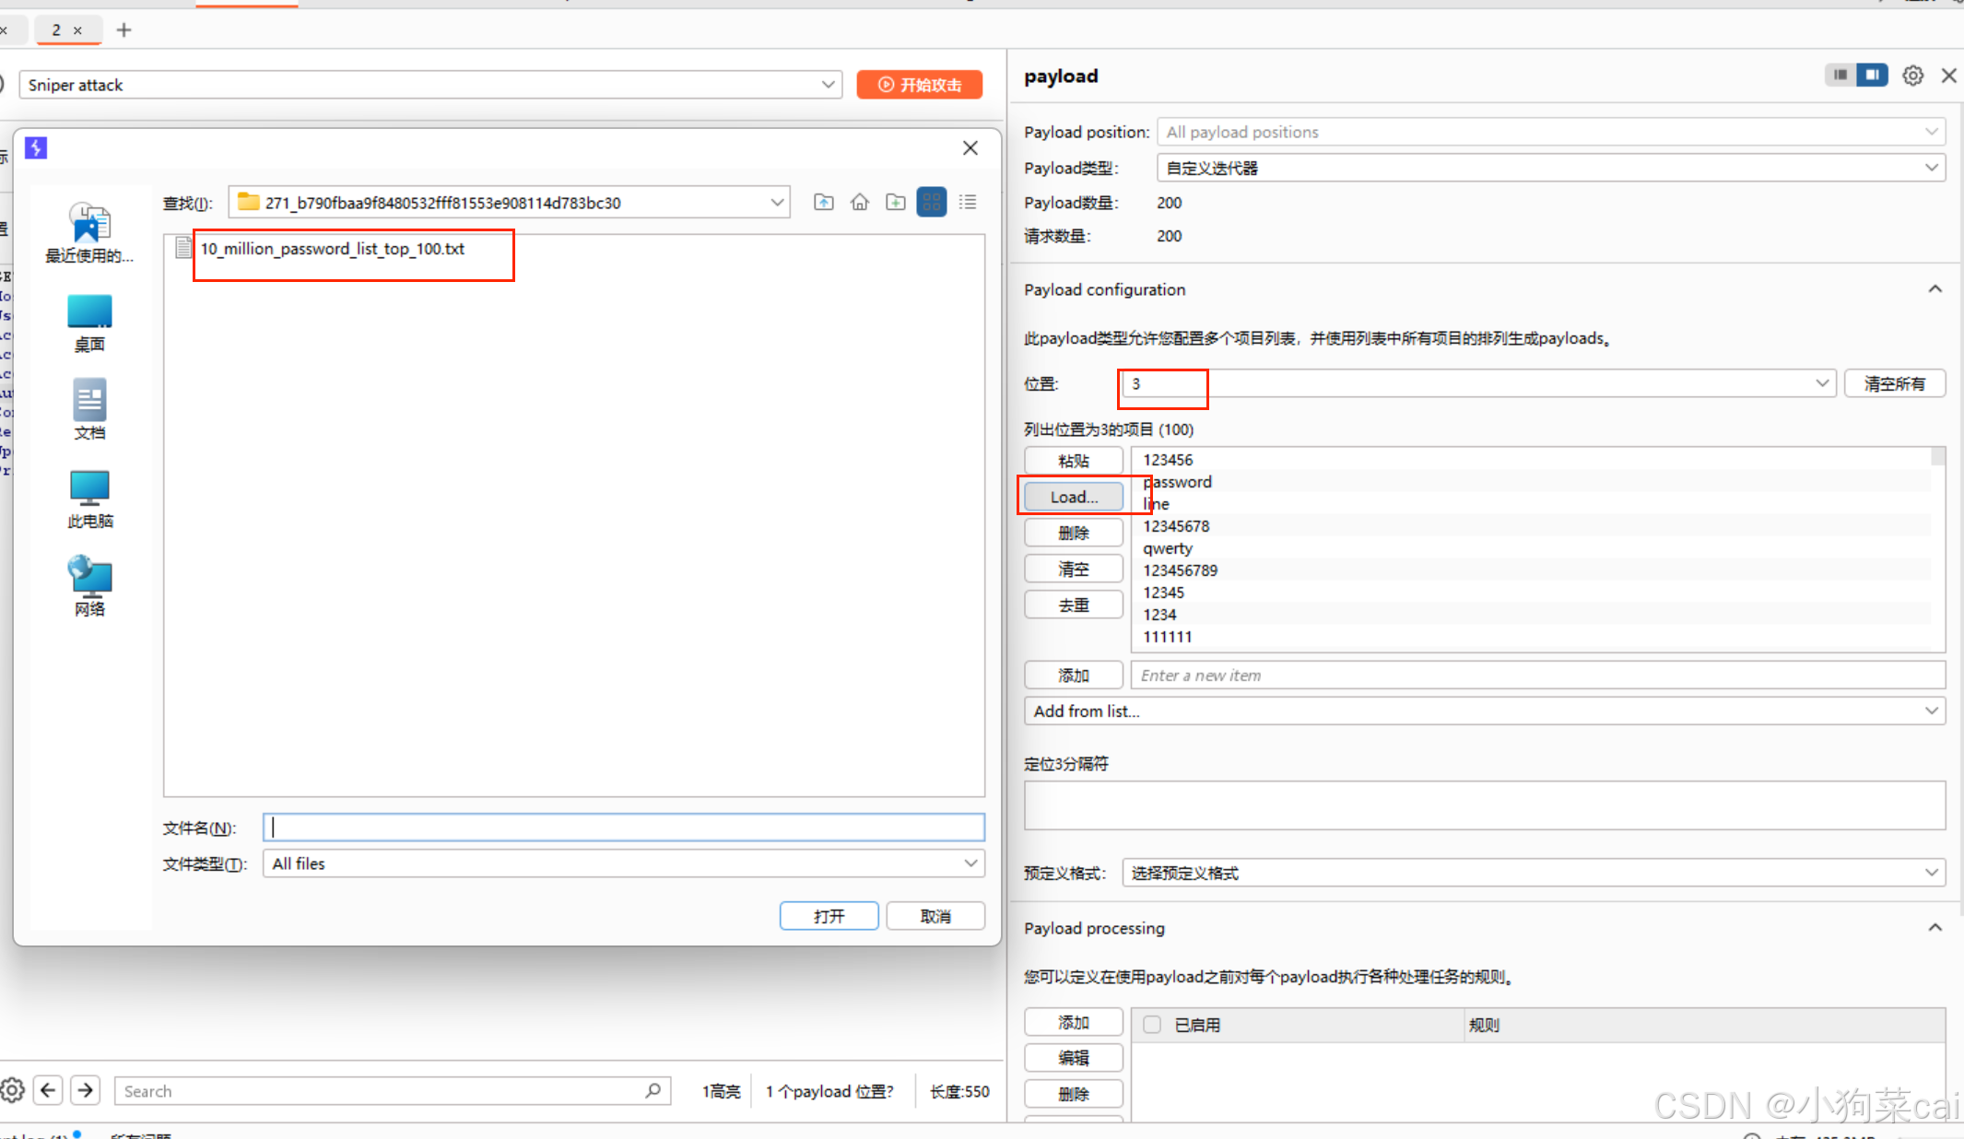Expand the Sniper attack type dropdown
Image resolution: width=1964 pixels, height=1139 pixels.
828,85
